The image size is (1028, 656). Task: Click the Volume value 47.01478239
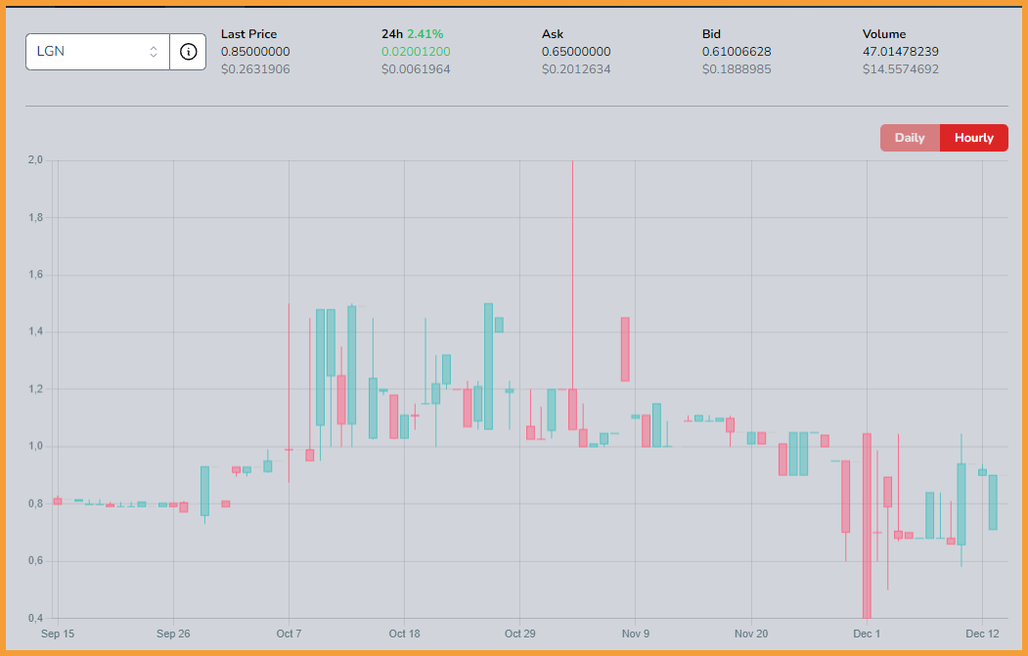pyautogui.click(x=901, y=51)
